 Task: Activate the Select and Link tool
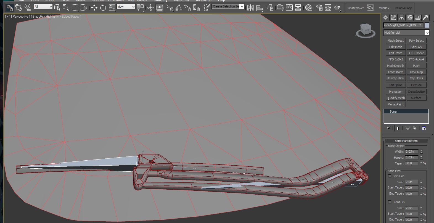tap(10, 7)
